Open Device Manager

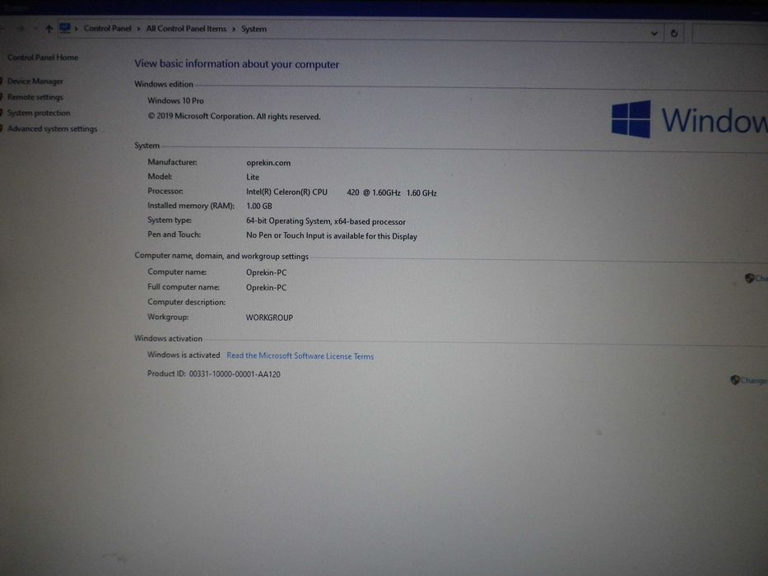35,81
